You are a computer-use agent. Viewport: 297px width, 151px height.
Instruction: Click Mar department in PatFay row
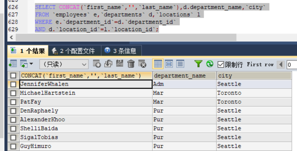pos(184,102)
